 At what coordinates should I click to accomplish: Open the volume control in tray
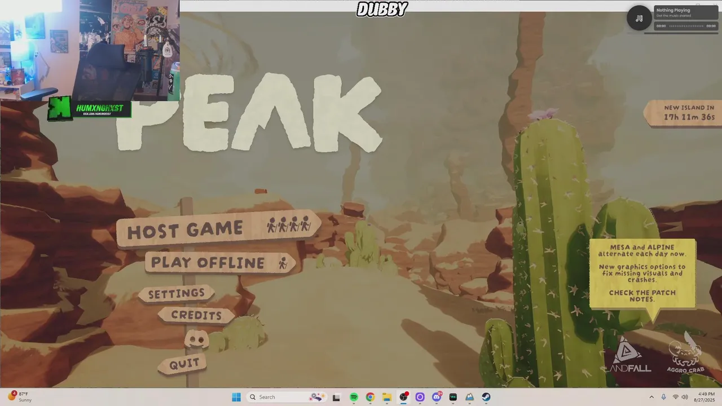[685, 397]
